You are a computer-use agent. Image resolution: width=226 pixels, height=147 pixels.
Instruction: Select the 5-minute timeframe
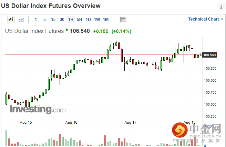(44, 20)
